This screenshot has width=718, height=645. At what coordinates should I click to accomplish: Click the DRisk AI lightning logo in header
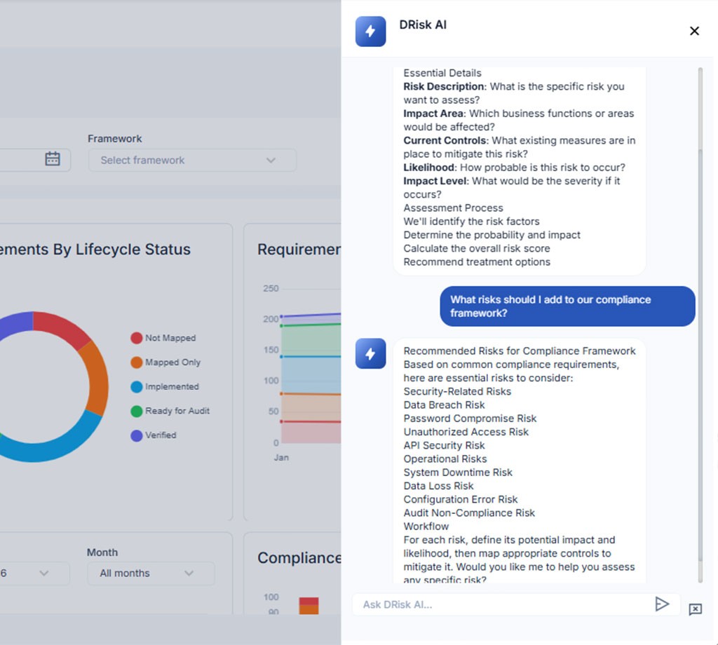coord(370,31)
